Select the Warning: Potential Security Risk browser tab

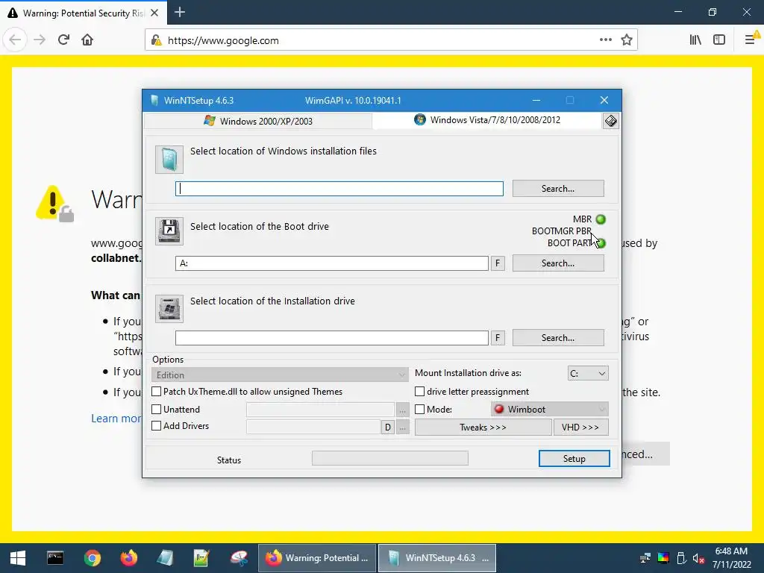tap(84, 13)
